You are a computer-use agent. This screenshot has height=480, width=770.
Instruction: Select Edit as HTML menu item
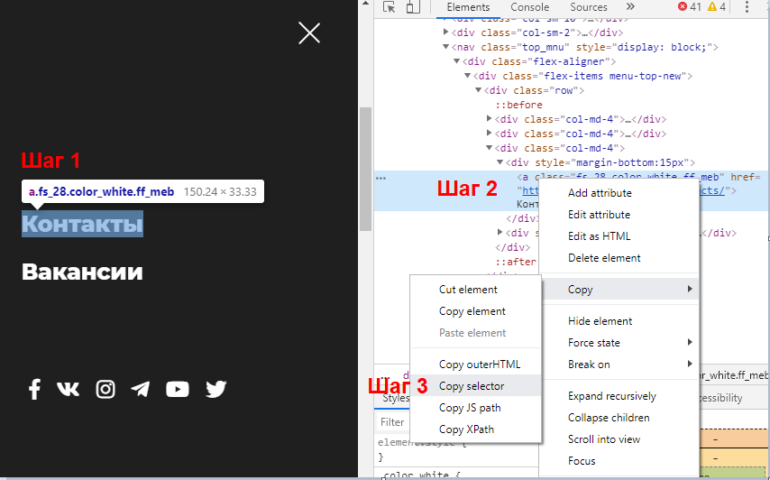(599, 236)
